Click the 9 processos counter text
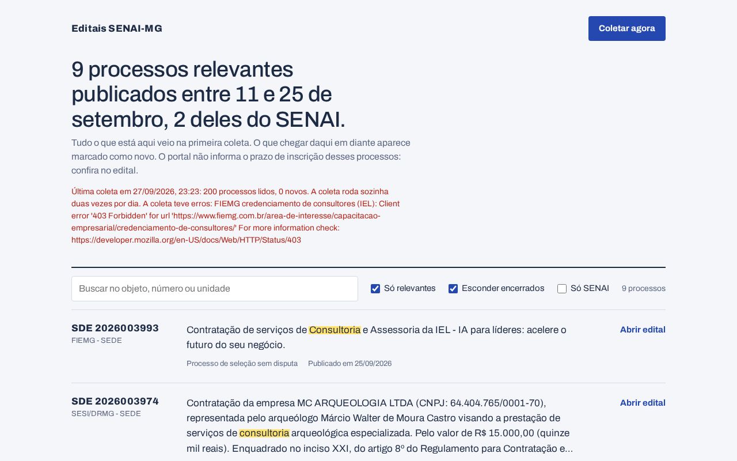 644,289
